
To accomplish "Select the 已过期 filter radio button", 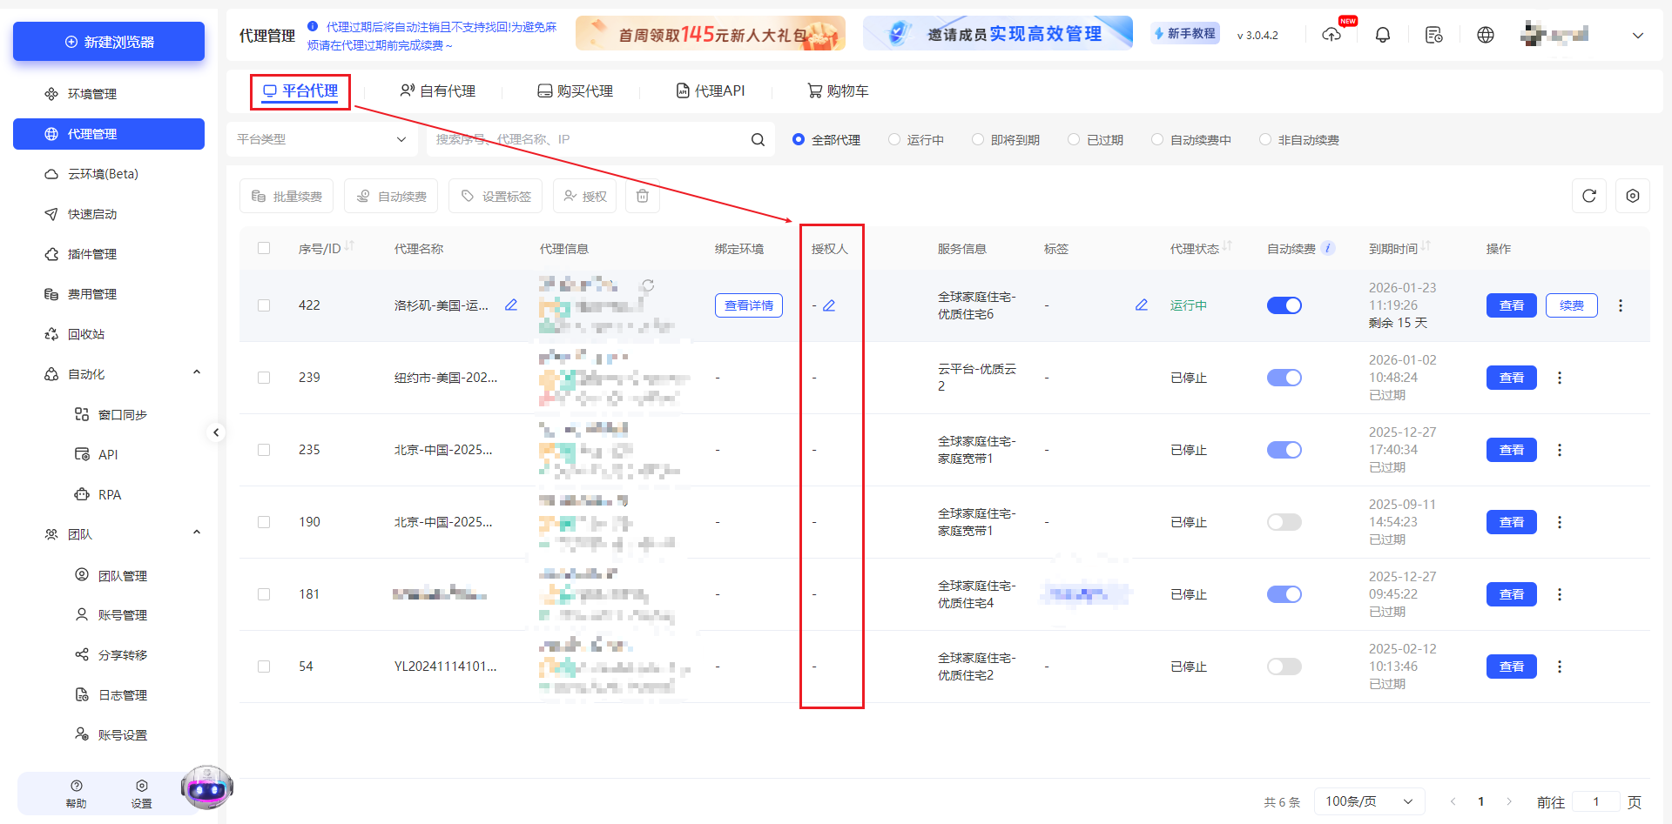I will [1073, 139].
